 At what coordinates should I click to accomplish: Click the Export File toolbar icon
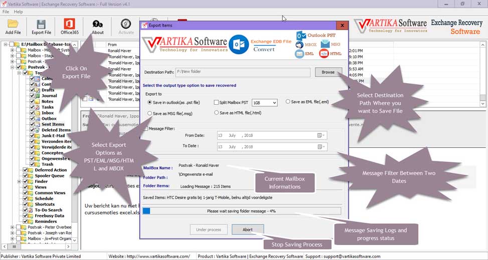click(42, 24)
